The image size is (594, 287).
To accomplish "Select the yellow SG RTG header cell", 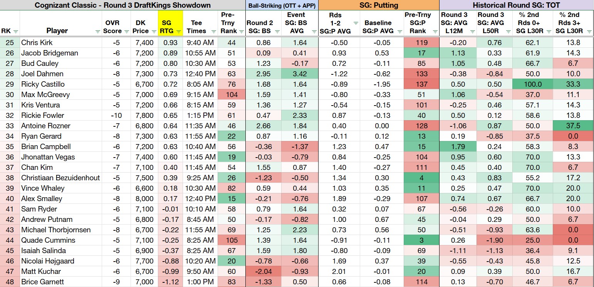I will pyautogui.click(x=170, y=23).
